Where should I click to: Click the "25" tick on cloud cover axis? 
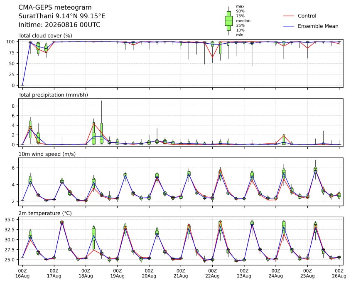(x=12, y=74)
